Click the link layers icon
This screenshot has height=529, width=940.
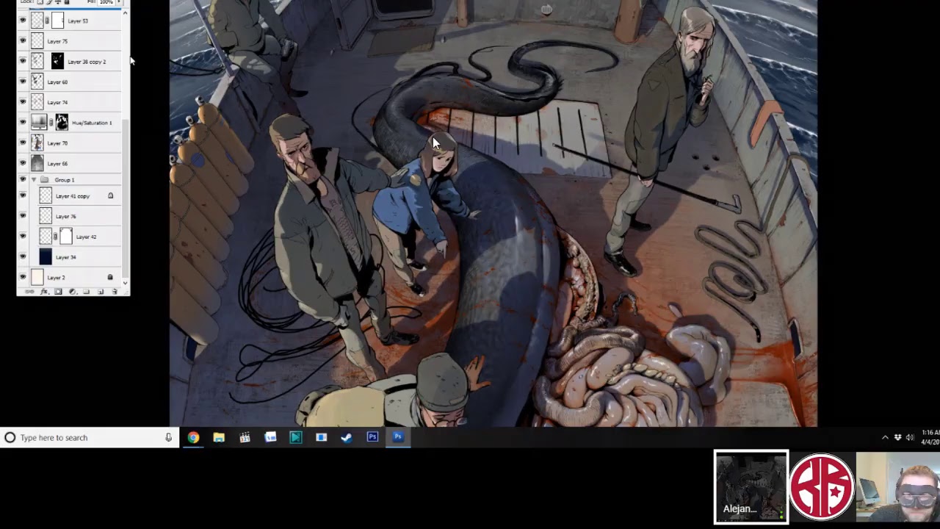pos(30,292)
